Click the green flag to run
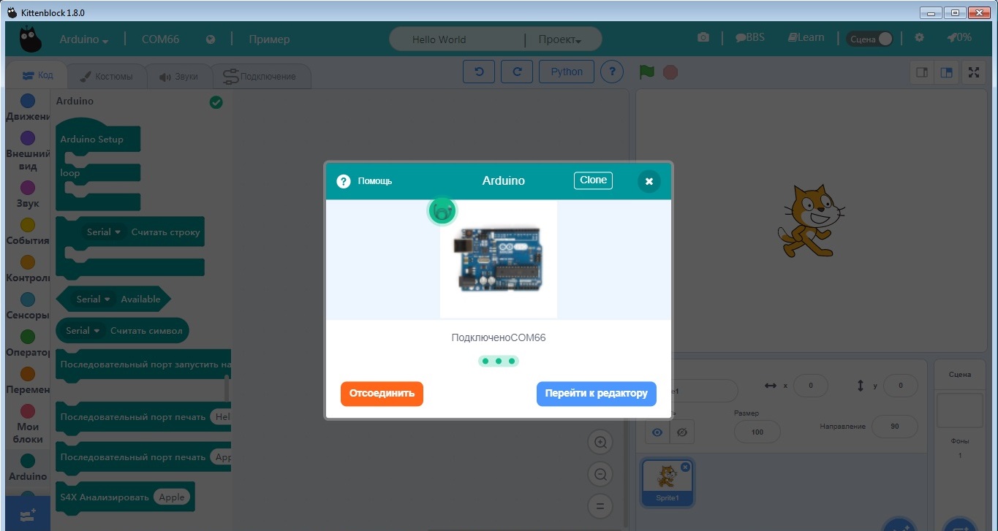The height and width of the screenshot is (531, 998). (x=646, y=72)
